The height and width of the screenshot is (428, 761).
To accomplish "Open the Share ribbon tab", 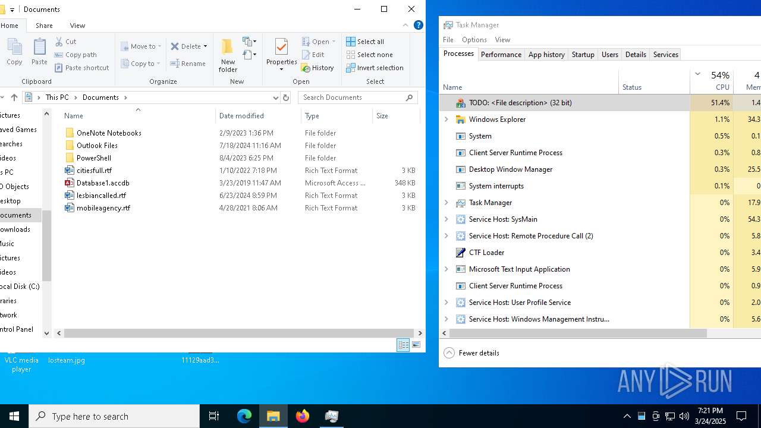I will [44, 26].
